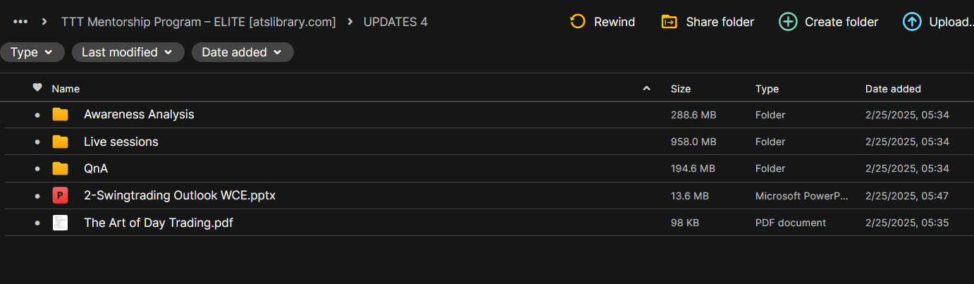This screenshot has height=284, width=974.
Task: Toggle favorite dot beside Awareness Analysis
Action: (x=37, y=115)
